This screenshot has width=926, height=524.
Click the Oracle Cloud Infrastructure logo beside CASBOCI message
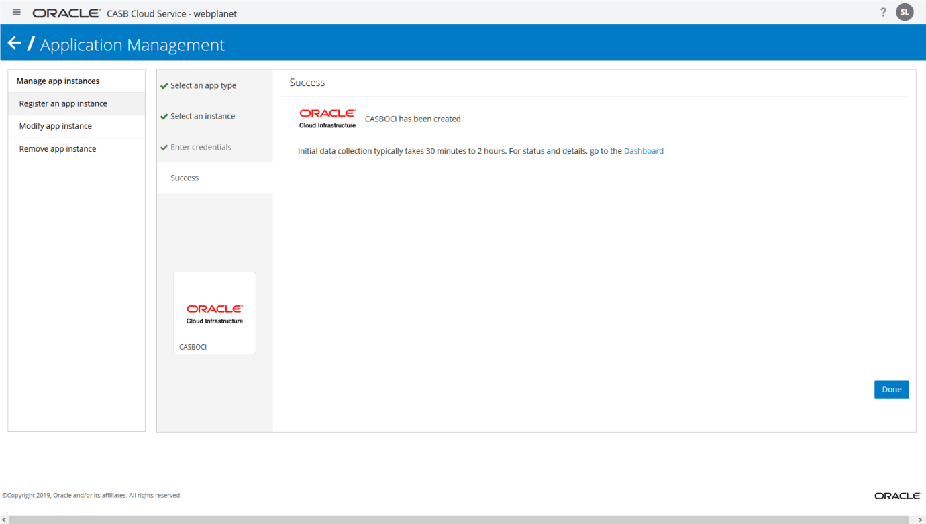point(327,119)
